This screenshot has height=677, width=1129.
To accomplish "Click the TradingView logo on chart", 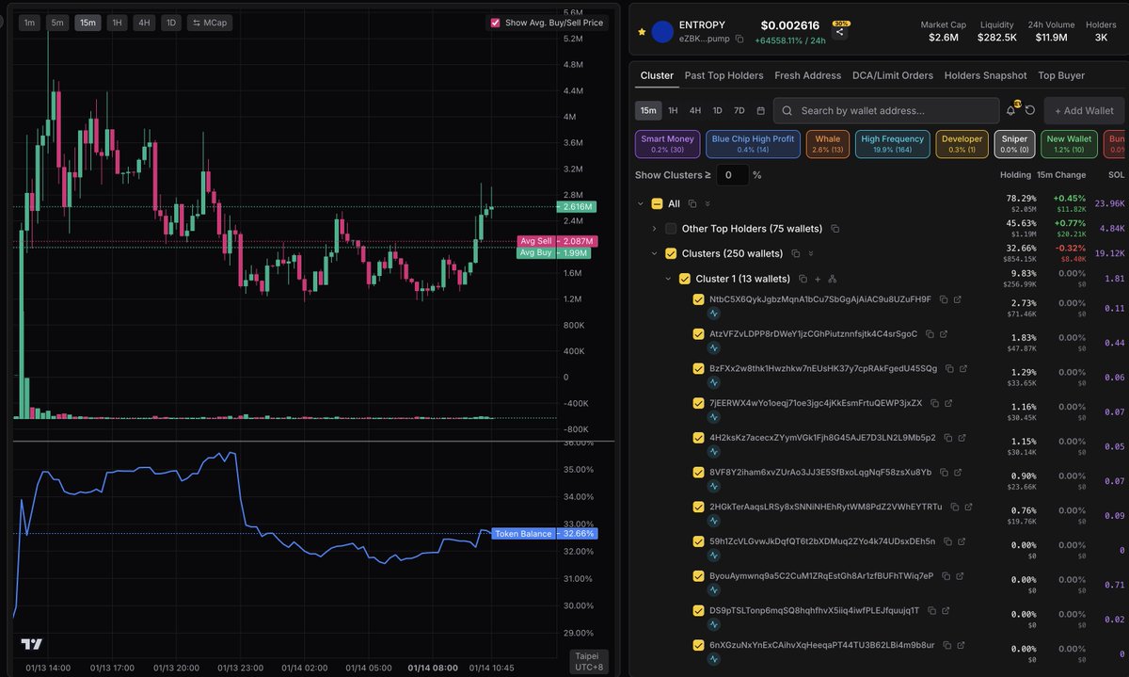I will [31, 644].
